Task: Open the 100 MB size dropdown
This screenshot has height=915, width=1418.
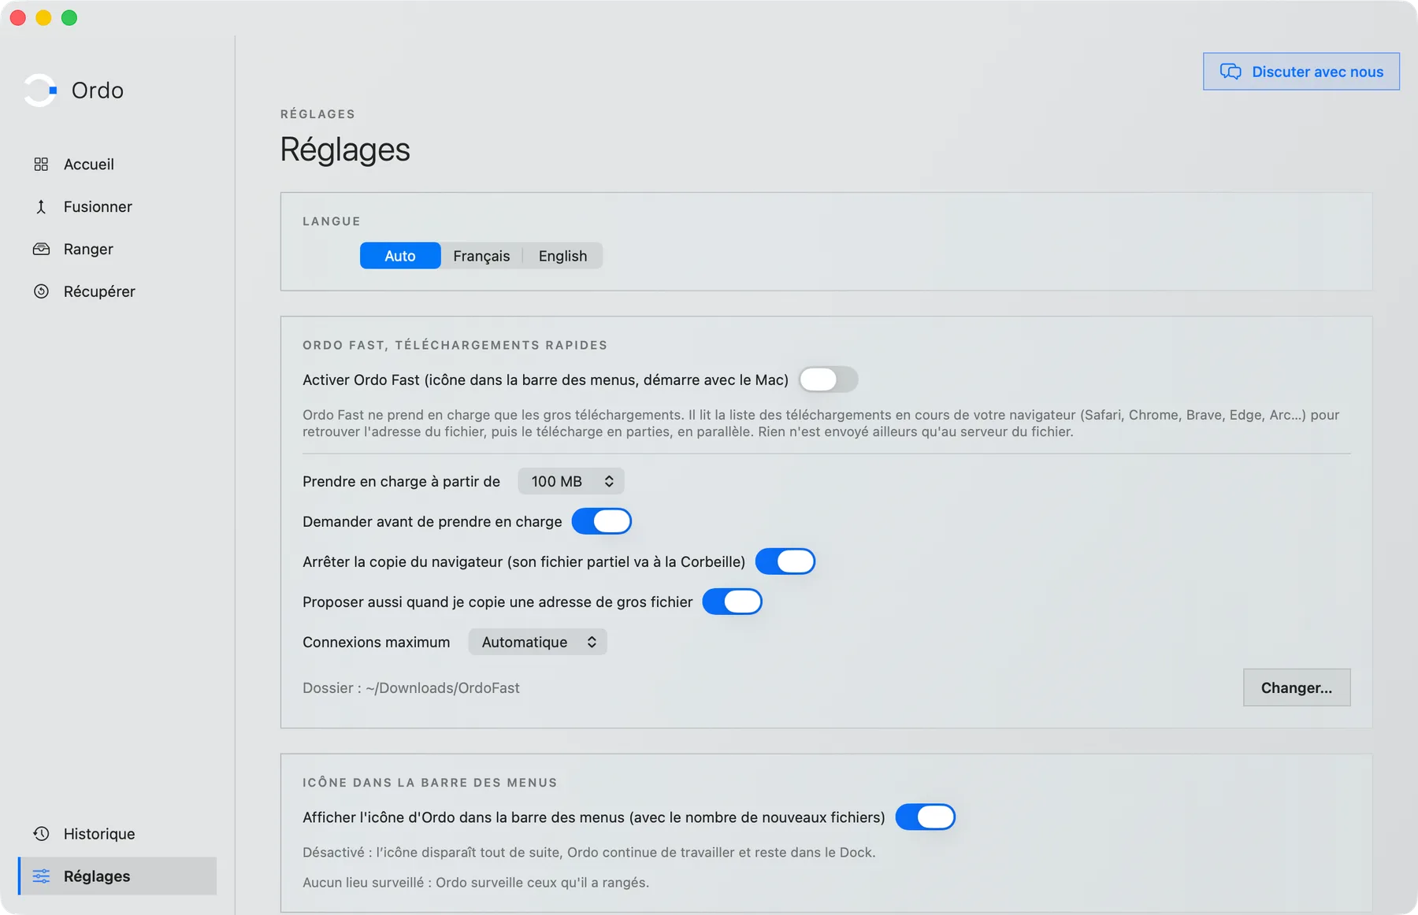Action: coord(571,481)
